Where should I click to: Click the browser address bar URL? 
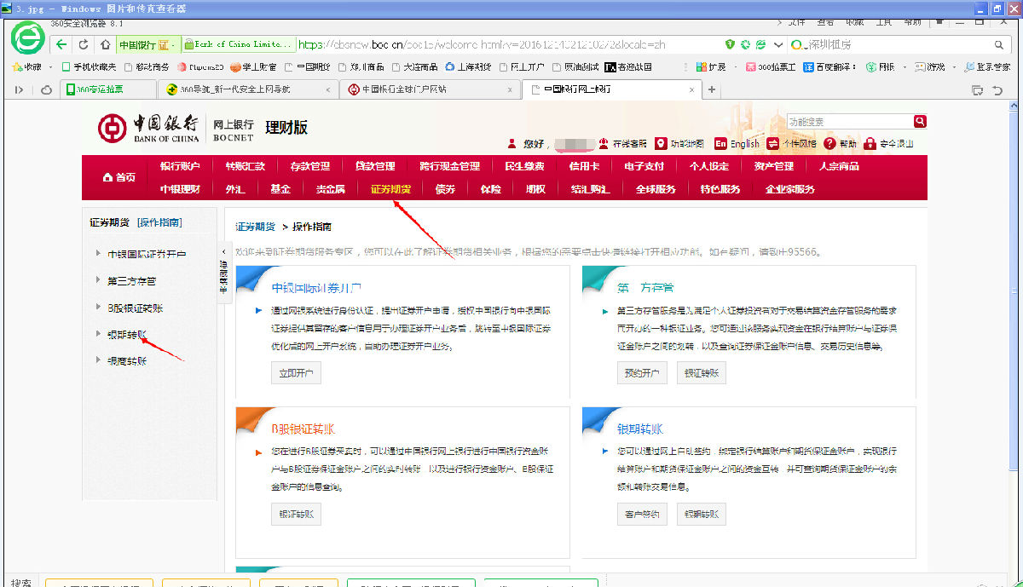pyautogui.click(x=509, y=44)
